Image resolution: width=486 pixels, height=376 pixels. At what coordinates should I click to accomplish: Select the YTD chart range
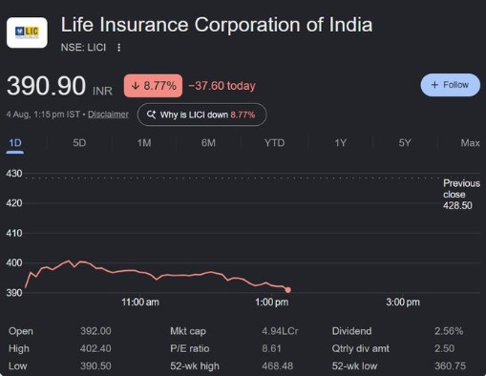274,143
